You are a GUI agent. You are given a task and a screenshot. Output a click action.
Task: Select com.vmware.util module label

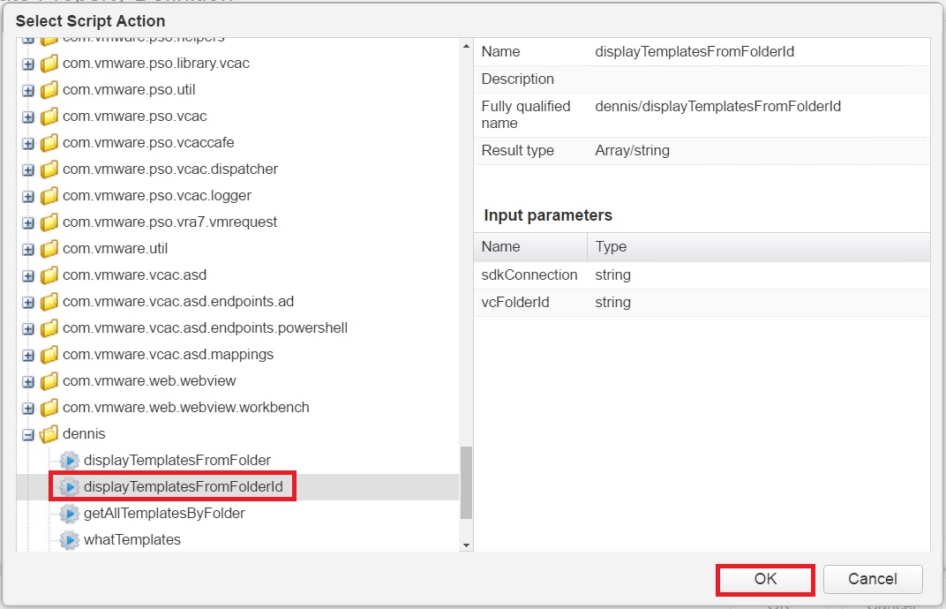coord(116,249)
